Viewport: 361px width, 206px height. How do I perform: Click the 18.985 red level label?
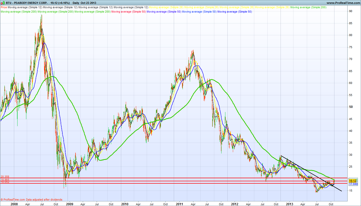tap(5, 179)
